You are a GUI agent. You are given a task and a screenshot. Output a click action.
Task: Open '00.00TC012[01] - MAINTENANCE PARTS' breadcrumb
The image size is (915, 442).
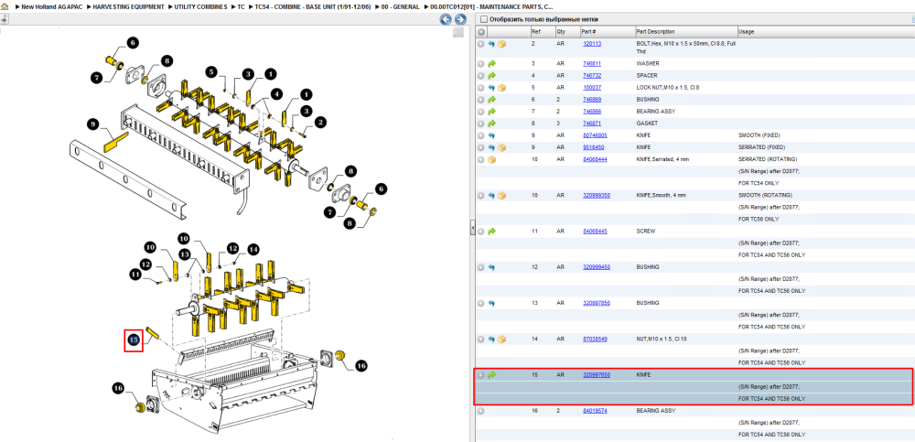click(491, 6)
